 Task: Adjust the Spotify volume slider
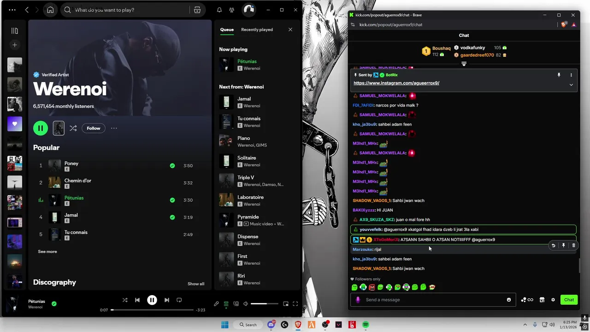coord(265,304)
